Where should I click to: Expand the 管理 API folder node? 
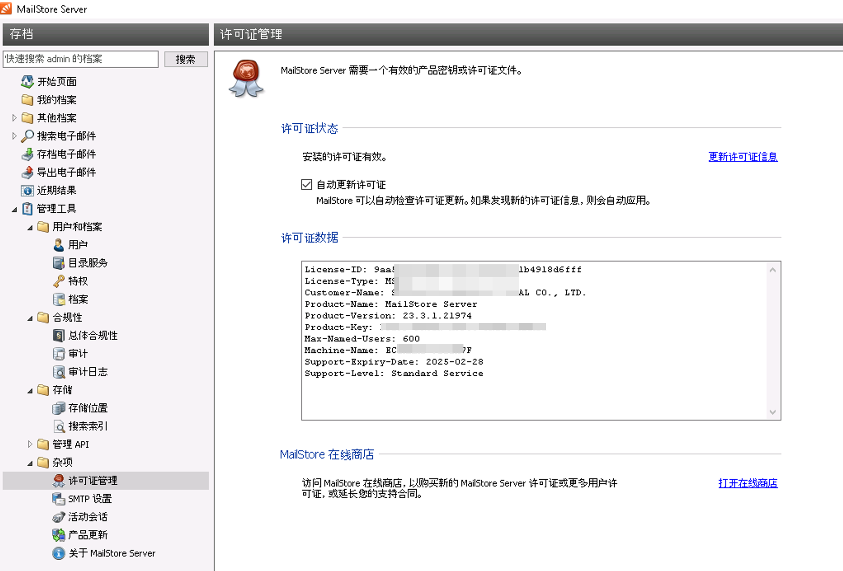(x=30, y=444)
